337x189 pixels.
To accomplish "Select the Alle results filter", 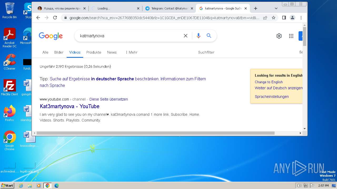I will 45,52.
